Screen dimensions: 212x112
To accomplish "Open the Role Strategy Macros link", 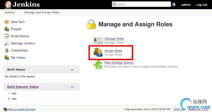I will [x=119, y=63].
